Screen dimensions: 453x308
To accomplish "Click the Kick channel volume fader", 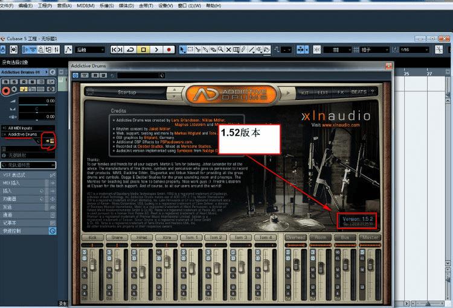I will pos(93,265).
